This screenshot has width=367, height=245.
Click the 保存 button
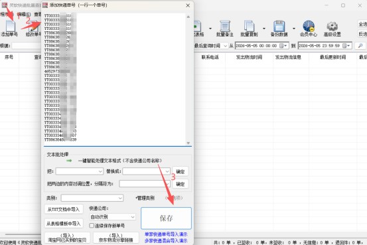(166, 218)
